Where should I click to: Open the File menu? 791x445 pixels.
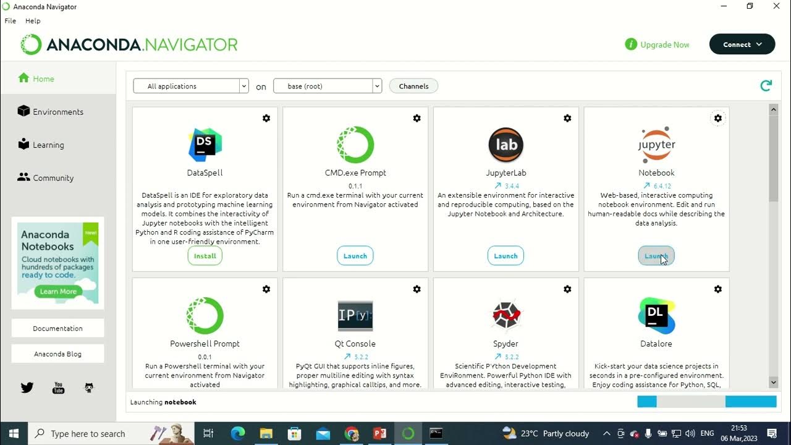[10, 20]
